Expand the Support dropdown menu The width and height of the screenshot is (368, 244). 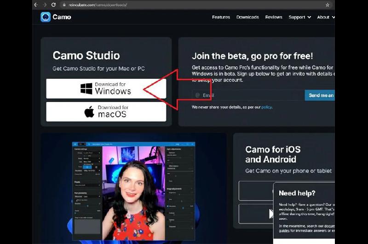coord(300,17)
